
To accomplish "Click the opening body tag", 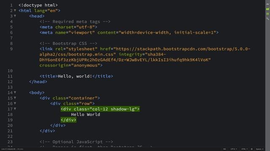I will 37,93.
